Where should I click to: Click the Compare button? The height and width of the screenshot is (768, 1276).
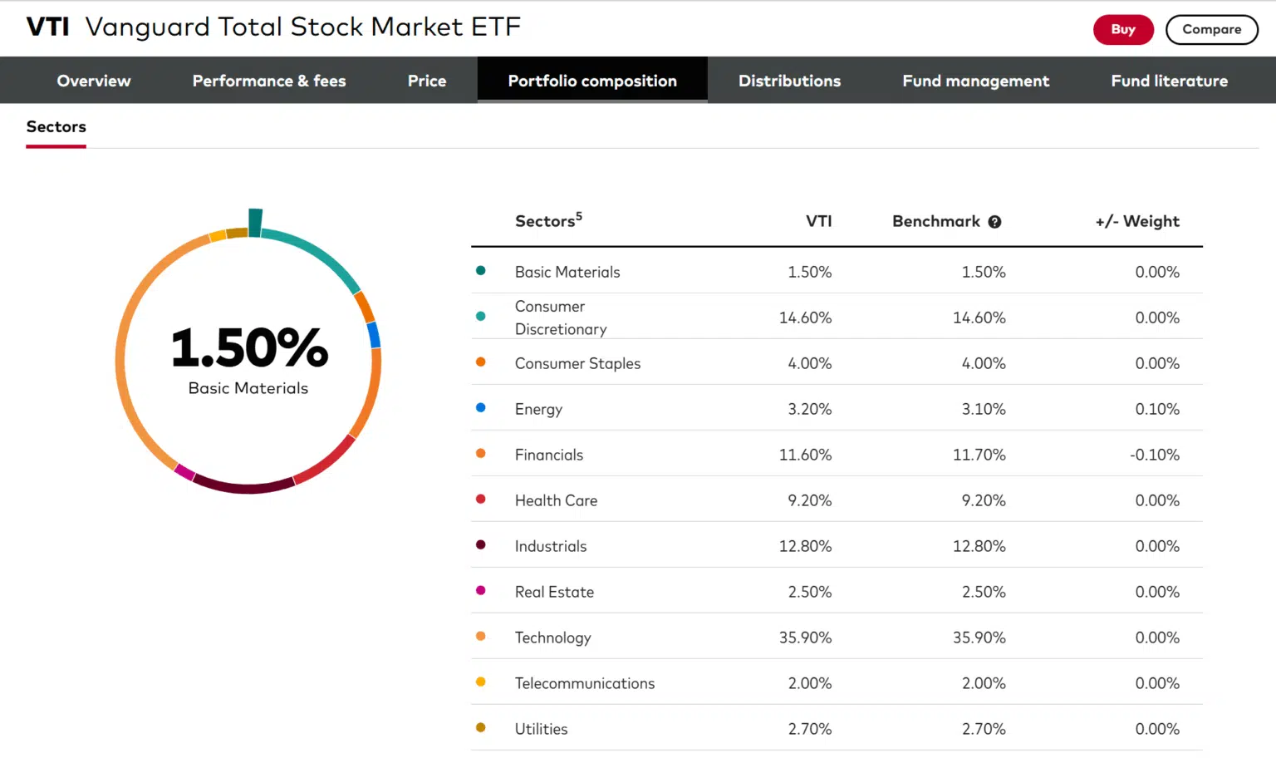[1211, 29]
